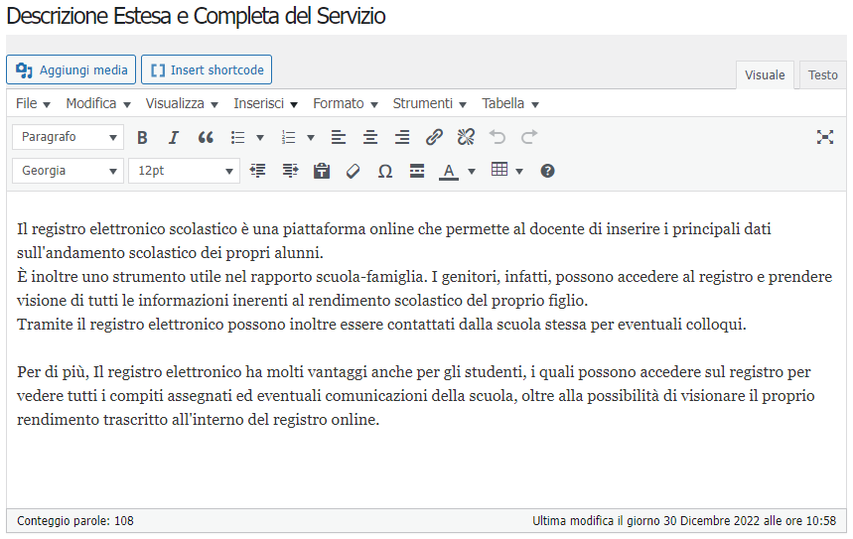Open the Strumenti menu
This screenshot has width=853, height=539.
pyautogui.click(x=429, y=103)
